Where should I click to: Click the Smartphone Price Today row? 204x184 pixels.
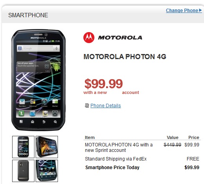point(142,168)
